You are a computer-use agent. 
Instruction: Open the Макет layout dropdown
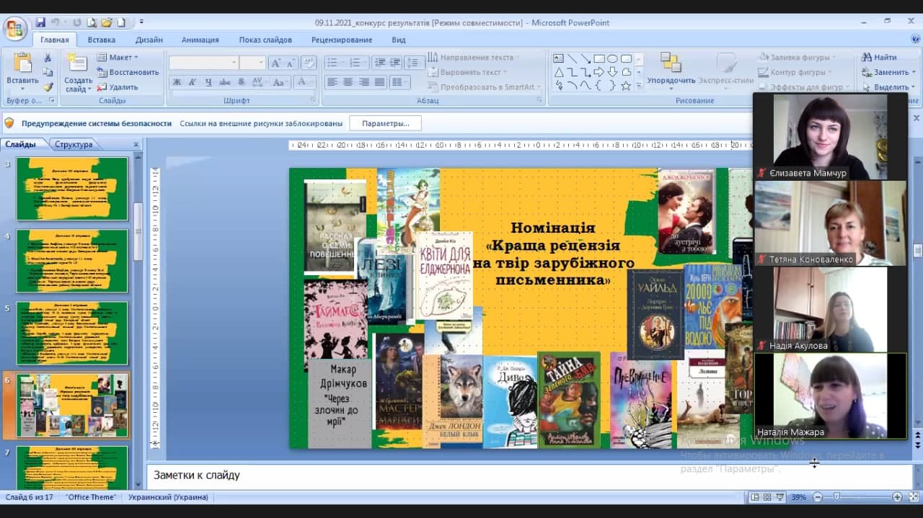click(119, 57)
